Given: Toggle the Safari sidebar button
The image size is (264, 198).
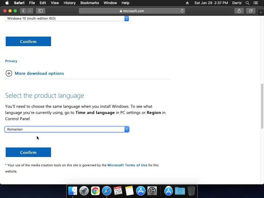Looking at the screenshot, I should click(40, 11).
